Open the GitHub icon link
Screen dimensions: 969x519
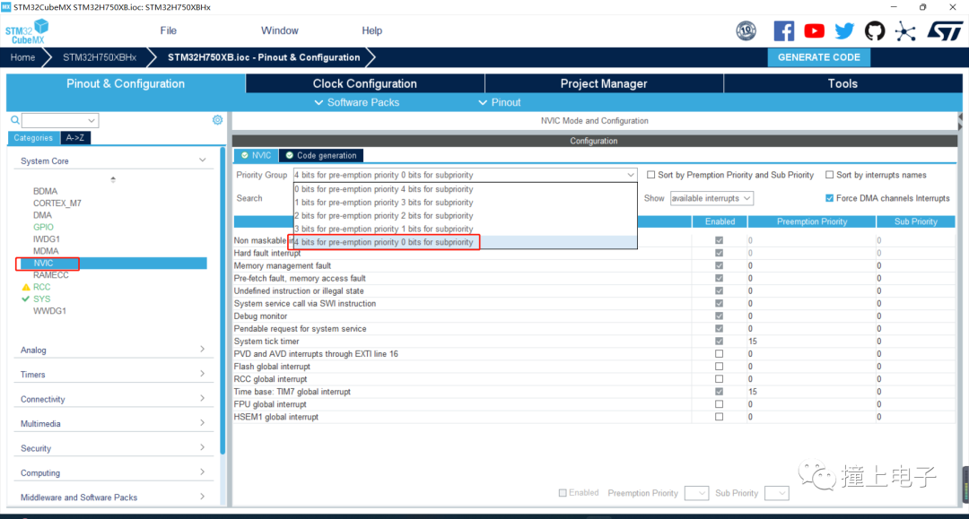pos(875,30)
